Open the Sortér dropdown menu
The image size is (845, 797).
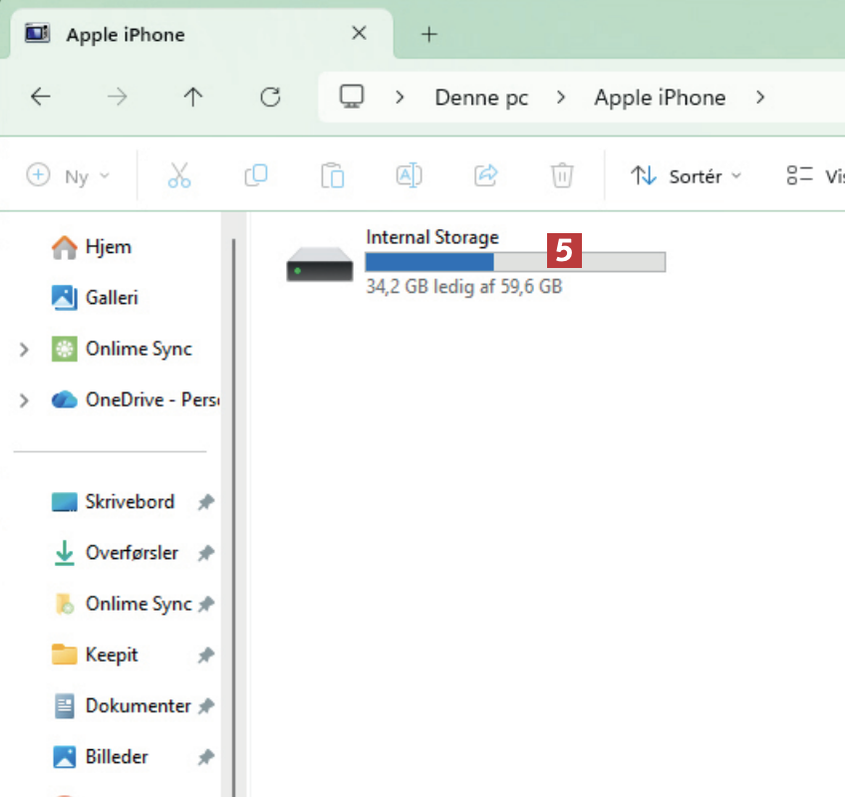click(686, 176)
